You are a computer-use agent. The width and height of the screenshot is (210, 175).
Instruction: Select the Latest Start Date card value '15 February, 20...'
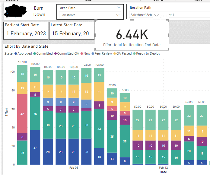coord(72,33)
